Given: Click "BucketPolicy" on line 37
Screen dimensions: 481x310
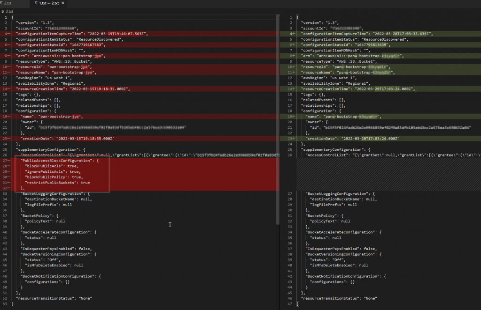Looking at the screenshot, I should (37, 216).
